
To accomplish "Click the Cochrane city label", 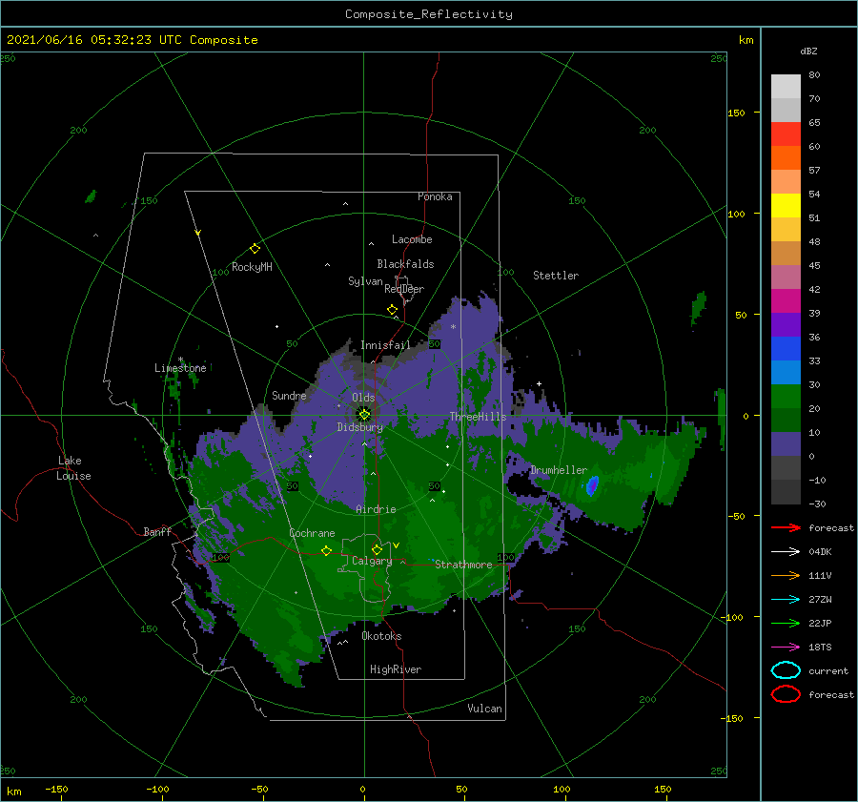I will pyautogui.click(x=312, y=533).
